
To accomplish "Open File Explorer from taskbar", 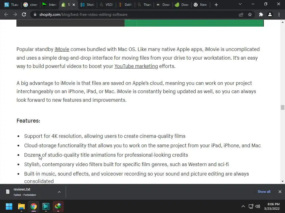I will click(21, 206).
